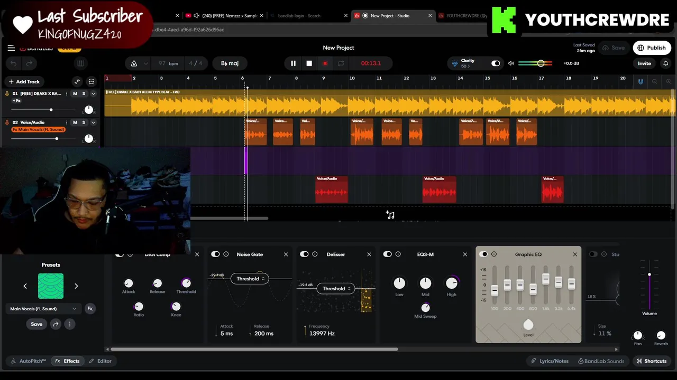Screen dimensions: 677x380
Task: Show info for Noise Gate effect
Action: (226, 254)
